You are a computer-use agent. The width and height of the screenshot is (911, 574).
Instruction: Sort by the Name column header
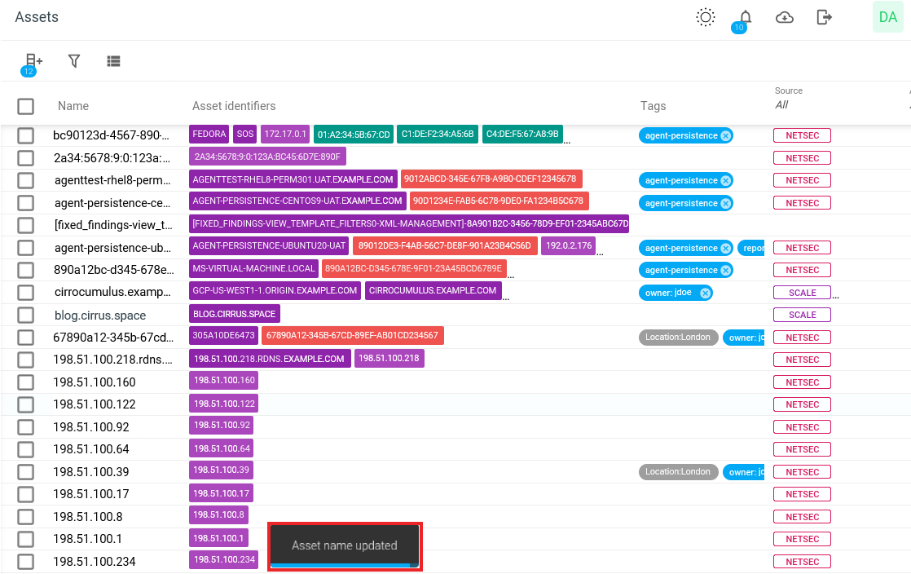73,106
